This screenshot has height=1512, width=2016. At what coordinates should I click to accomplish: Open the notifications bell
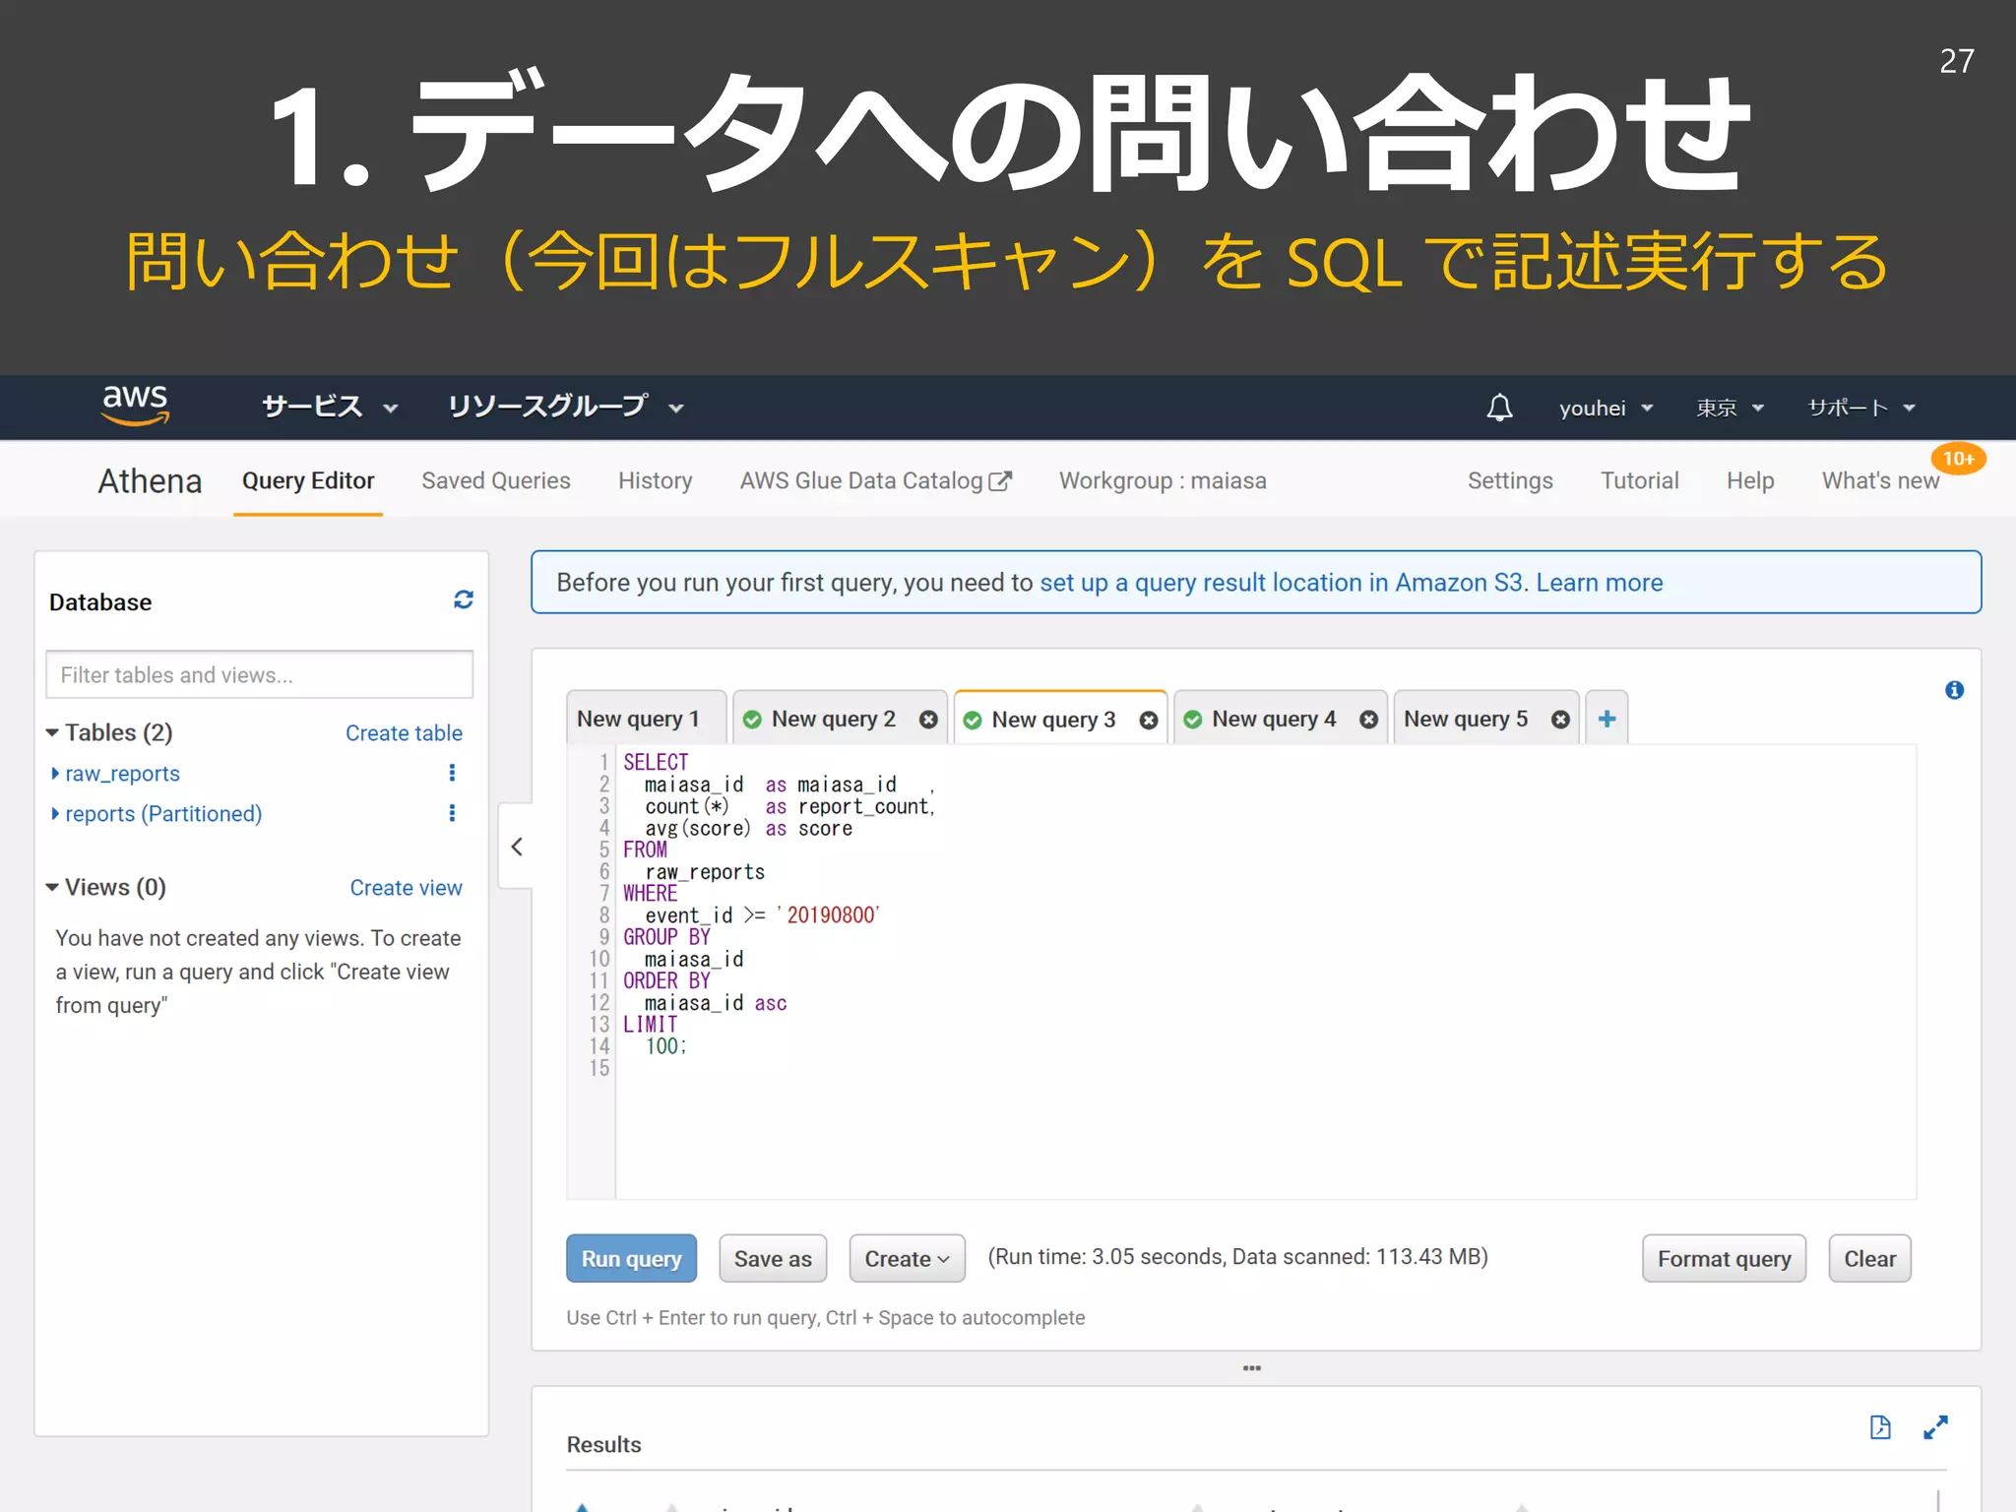1499,408
